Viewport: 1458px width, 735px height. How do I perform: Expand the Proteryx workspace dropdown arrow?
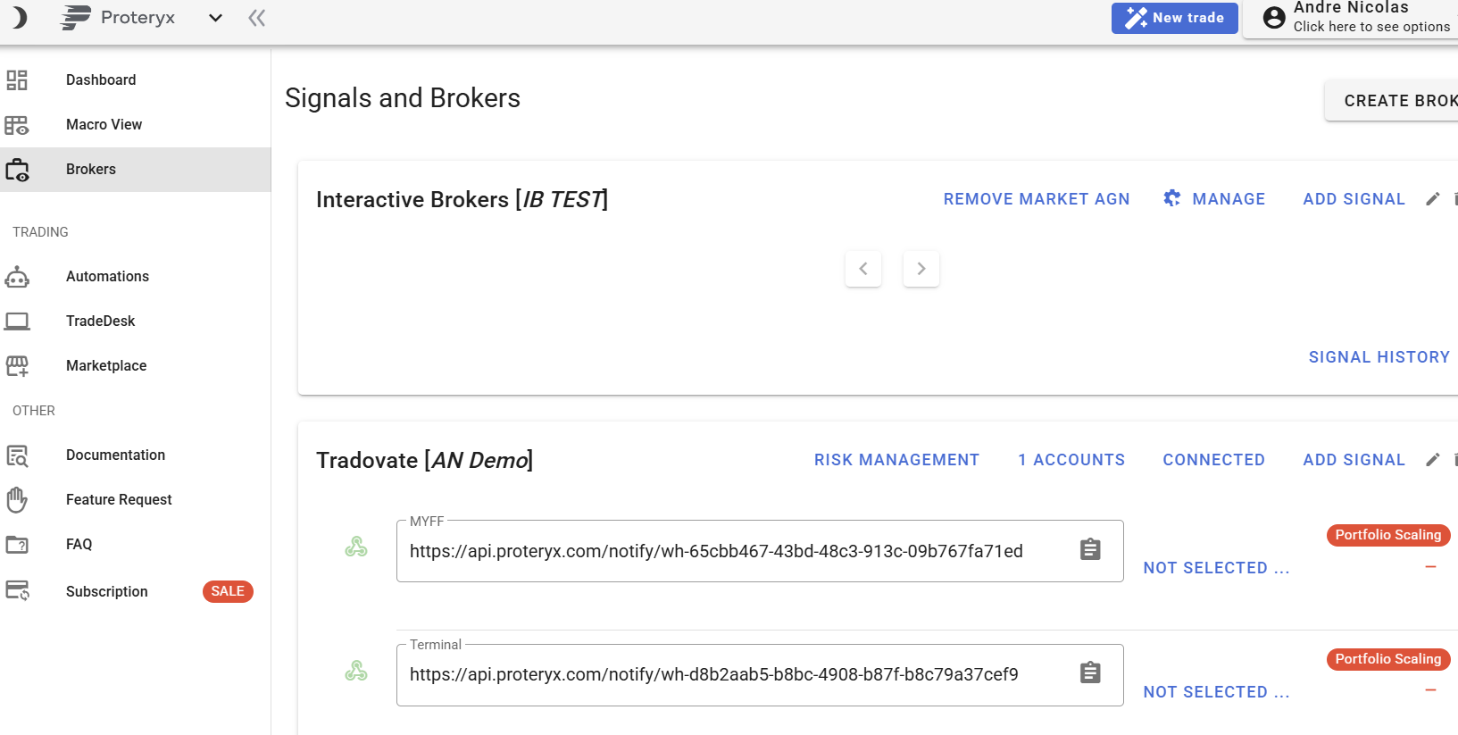(215, 18)
